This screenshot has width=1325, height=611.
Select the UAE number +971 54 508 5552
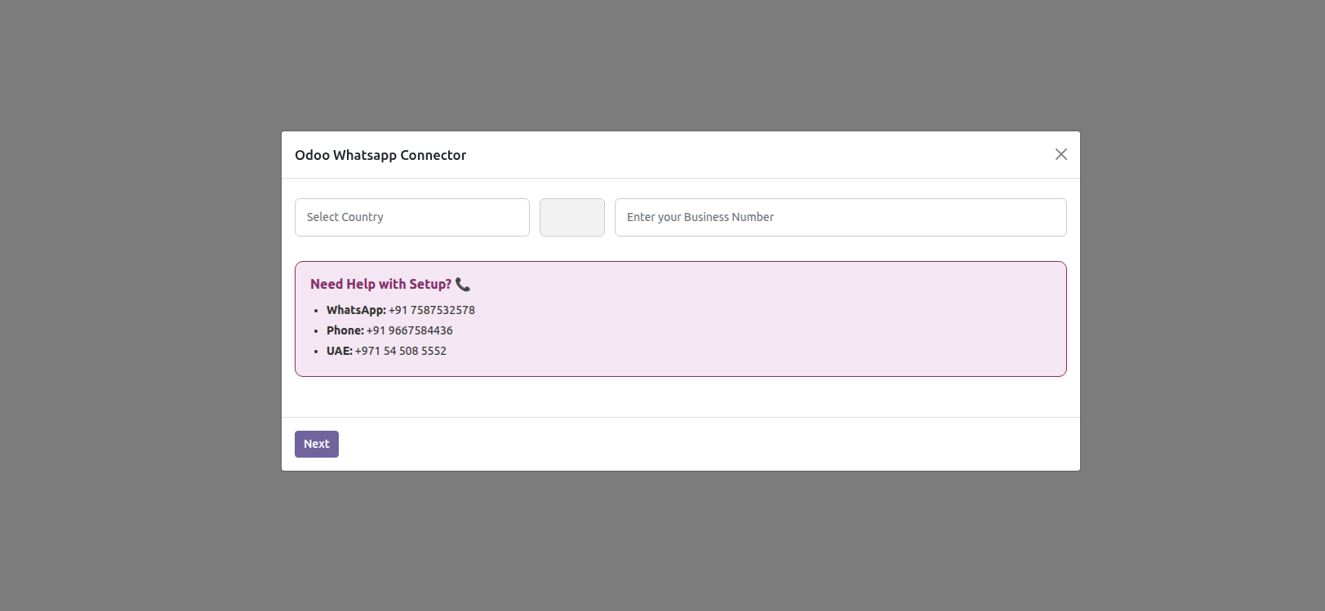401,351
